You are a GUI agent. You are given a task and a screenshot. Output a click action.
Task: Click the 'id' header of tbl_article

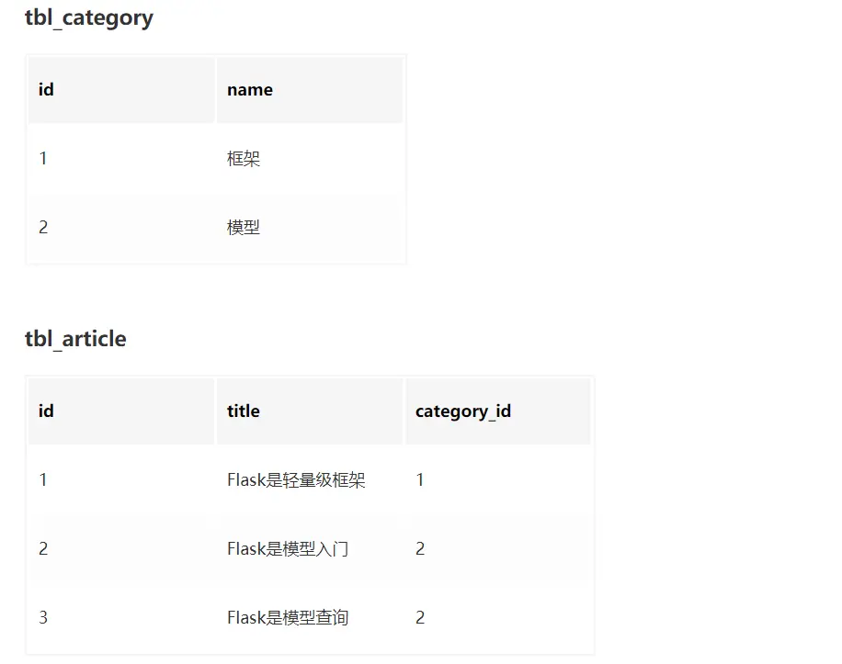121,411
